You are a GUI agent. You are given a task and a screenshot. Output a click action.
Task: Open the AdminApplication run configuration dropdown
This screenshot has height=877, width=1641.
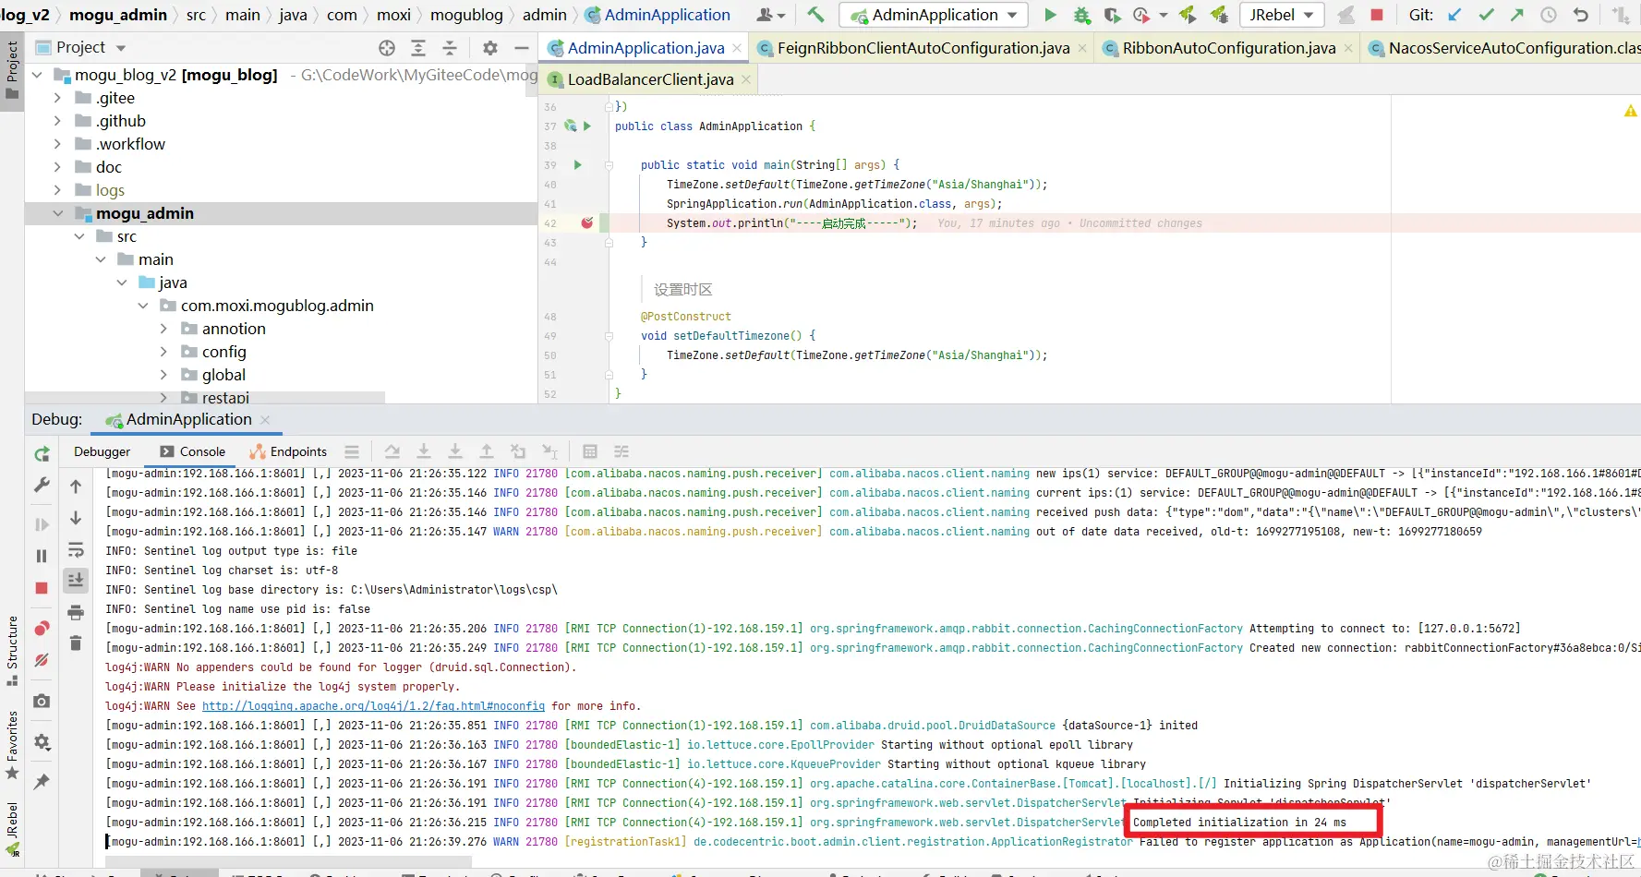(935, 15)
